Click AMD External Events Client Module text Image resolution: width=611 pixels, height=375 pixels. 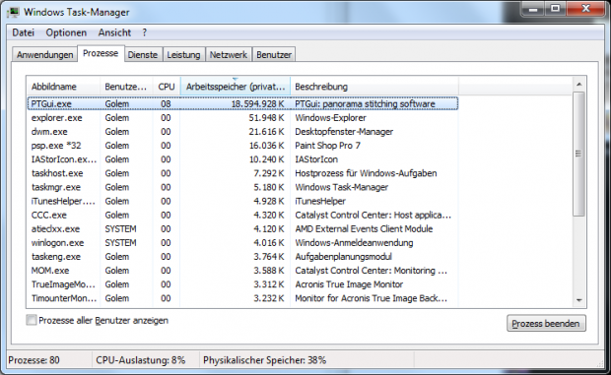coord(364,228)
